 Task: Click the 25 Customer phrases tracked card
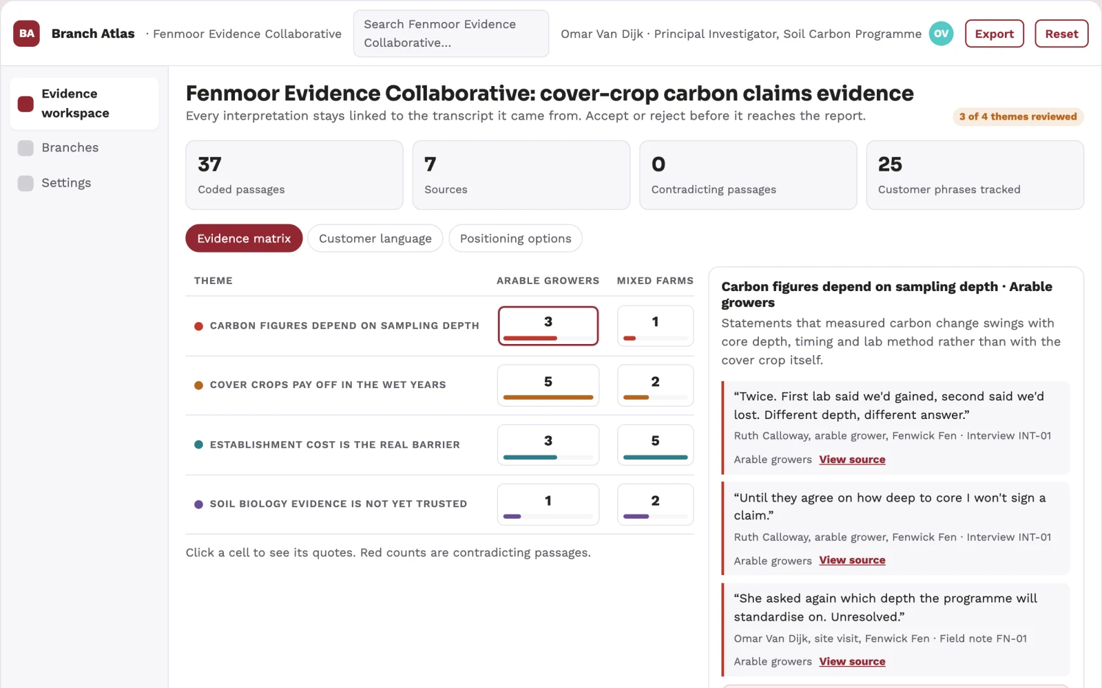tap(975, 175)
